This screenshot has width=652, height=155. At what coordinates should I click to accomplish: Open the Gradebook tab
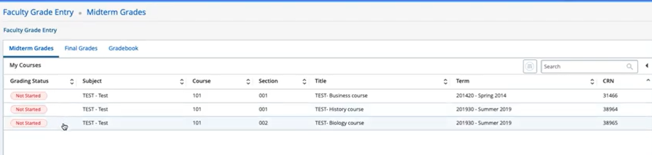pyautogui.click(x=123, y=48)
